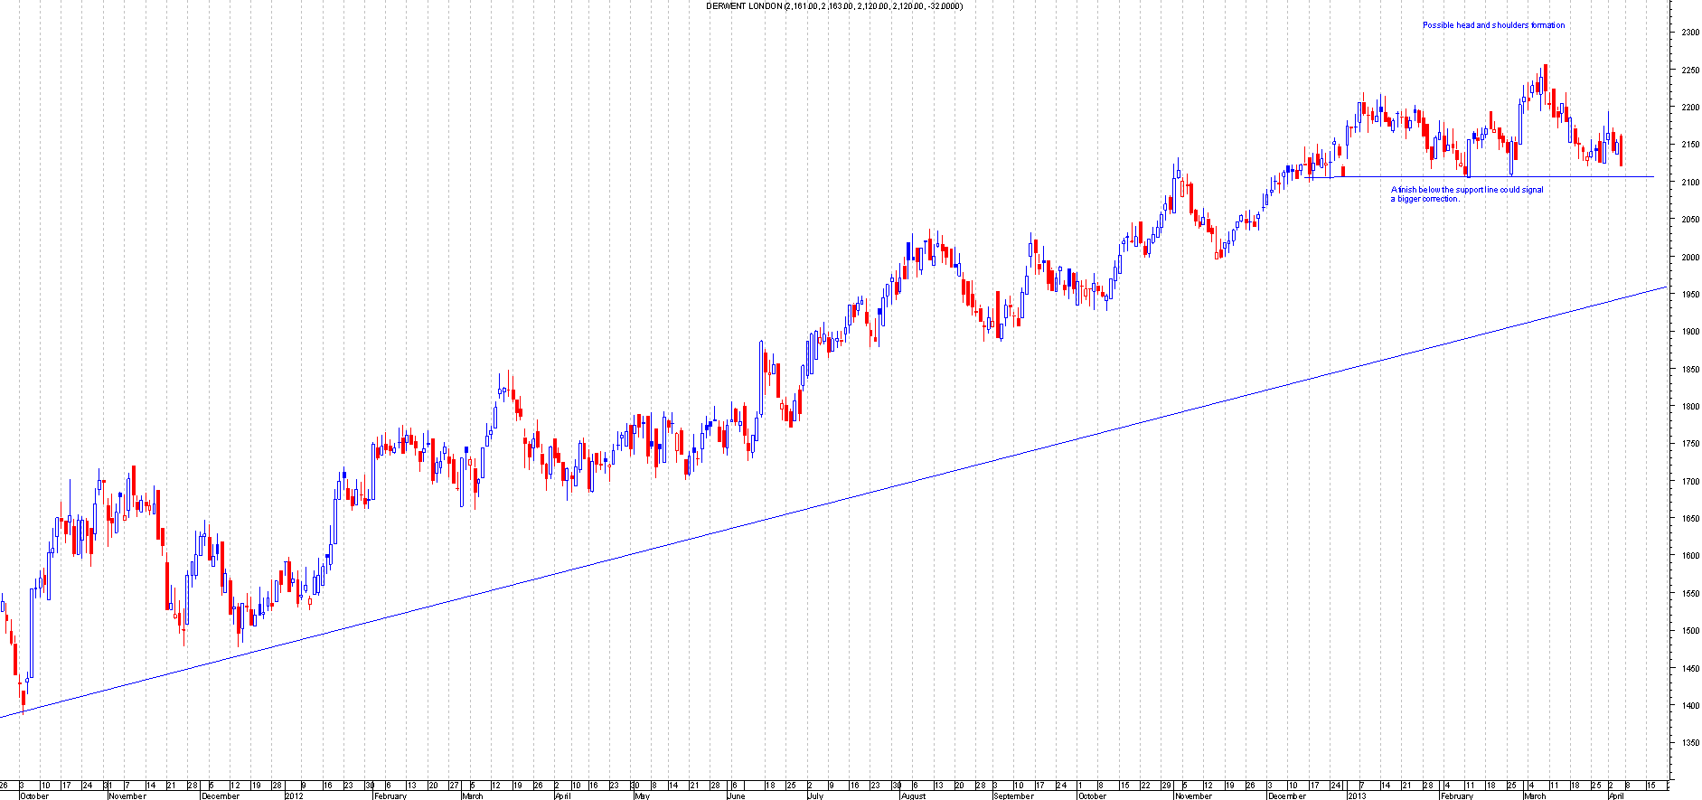Select the 1350 price level label
The image size is (1702, 800).
(1689, 743)
